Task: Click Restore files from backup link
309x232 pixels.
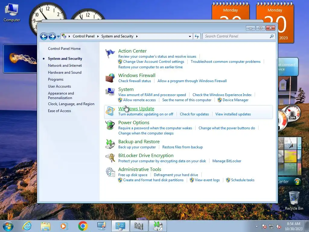Action: [x=183, y=147]
